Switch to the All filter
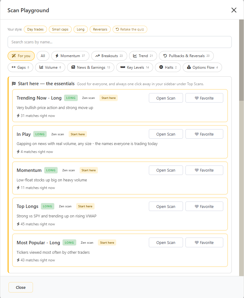This screenshot has height=298, width=244. point(43,56)
